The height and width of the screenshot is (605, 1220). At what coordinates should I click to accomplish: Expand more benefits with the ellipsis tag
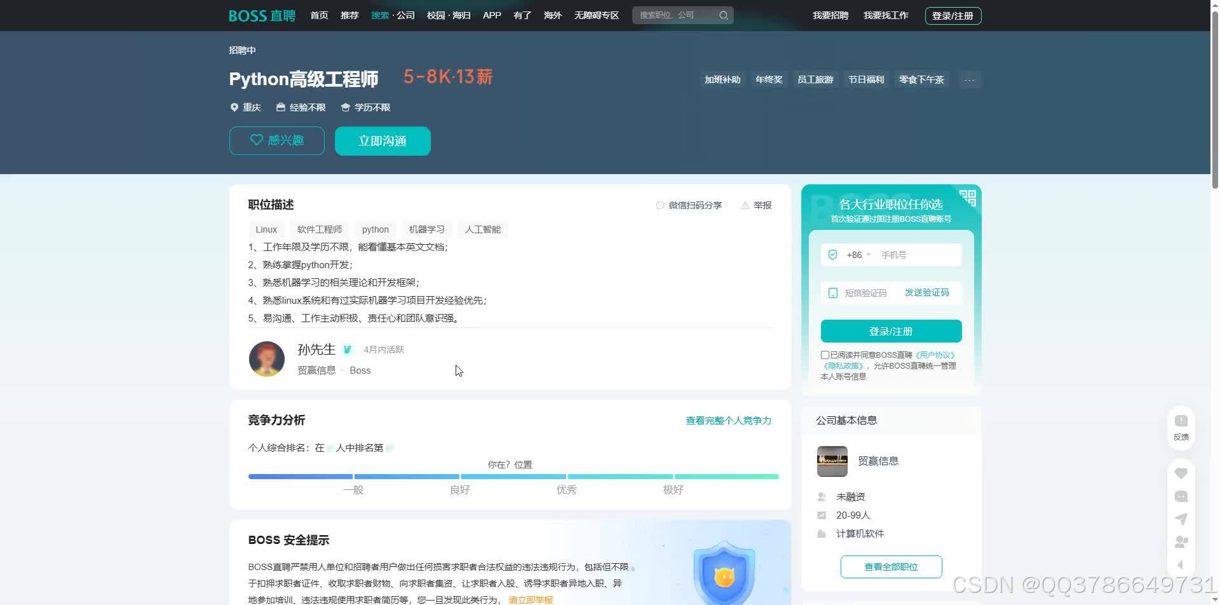click(969, 79)
